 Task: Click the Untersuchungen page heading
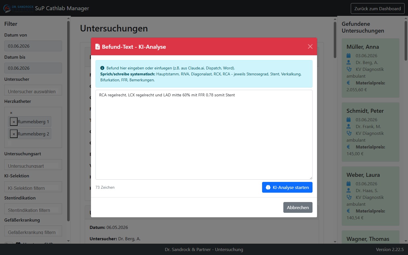click(x=114, y=28)
